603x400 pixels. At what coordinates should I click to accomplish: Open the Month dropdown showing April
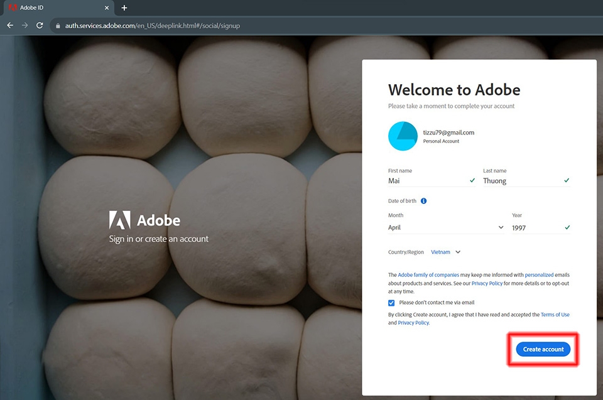[x=446, y=227]
